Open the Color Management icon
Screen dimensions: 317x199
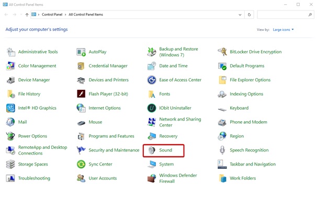[x=10, y=66]
